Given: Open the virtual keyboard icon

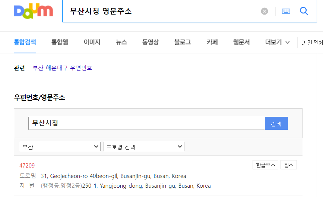Looking at the screenshot, I should 286,11.
